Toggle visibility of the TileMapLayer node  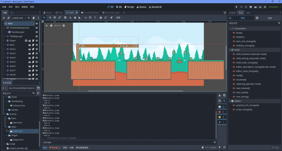37,36
